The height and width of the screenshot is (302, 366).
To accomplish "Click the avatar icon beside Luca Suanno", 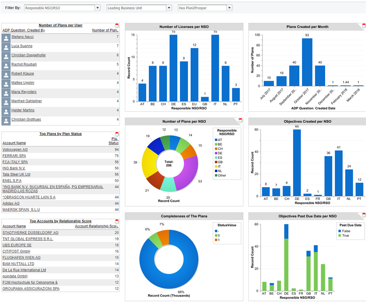I will 6,47.
